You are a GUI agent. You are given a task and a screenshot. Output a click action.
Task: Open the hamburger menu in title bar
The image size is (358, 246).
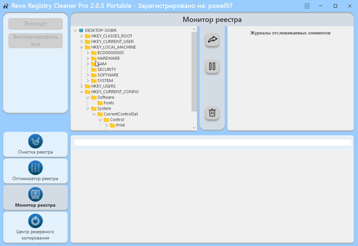[307, 6]
